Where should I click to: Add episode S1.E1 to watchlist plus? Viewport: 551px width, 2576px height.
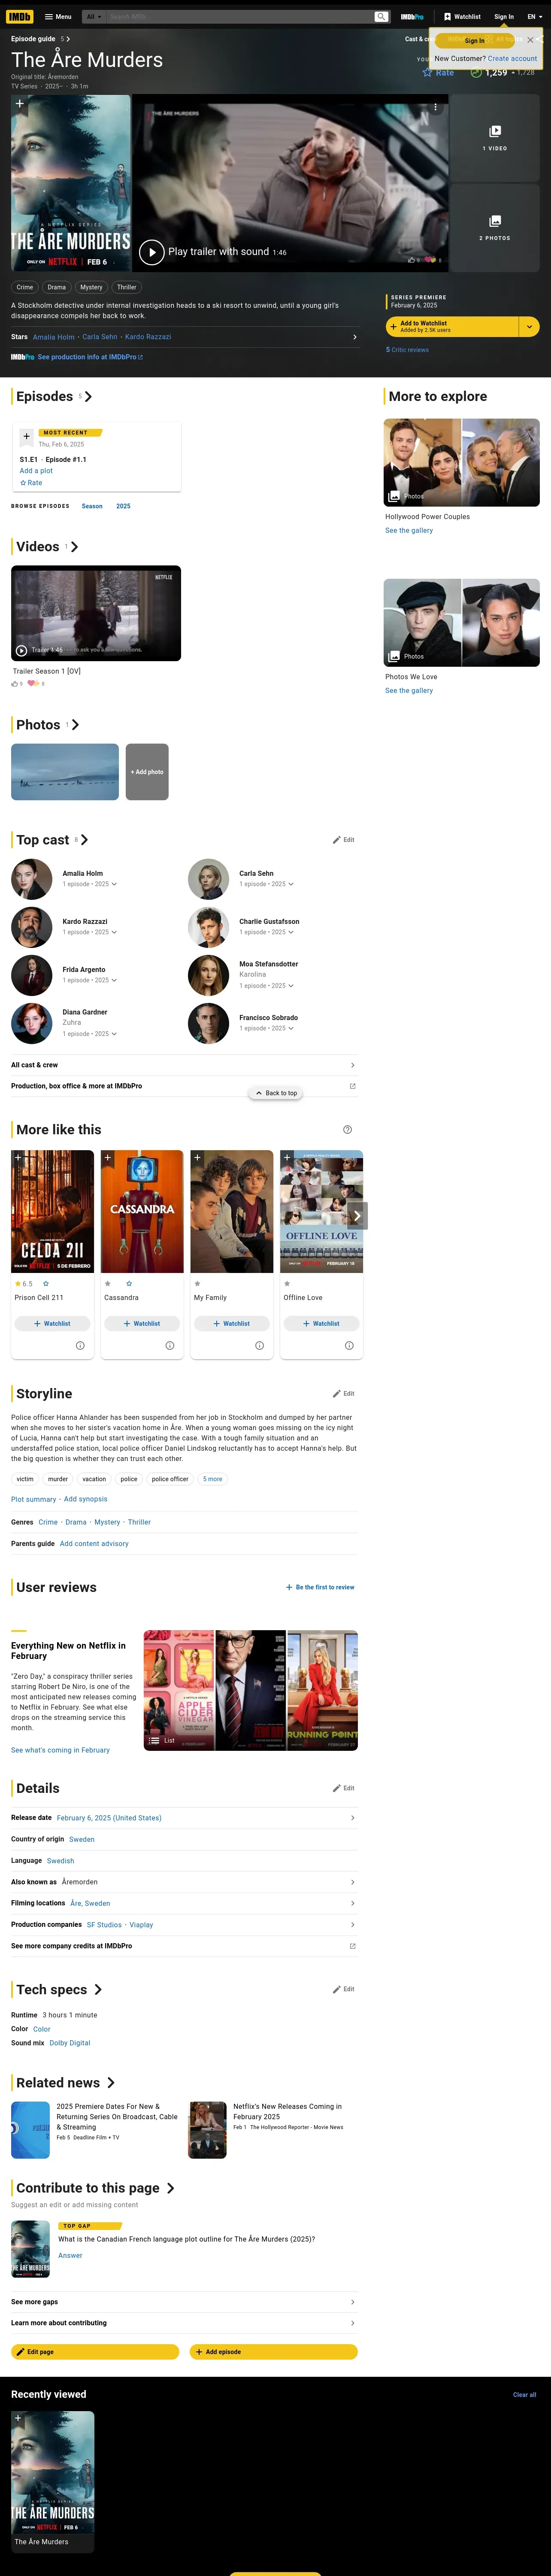tap(26, 436)
